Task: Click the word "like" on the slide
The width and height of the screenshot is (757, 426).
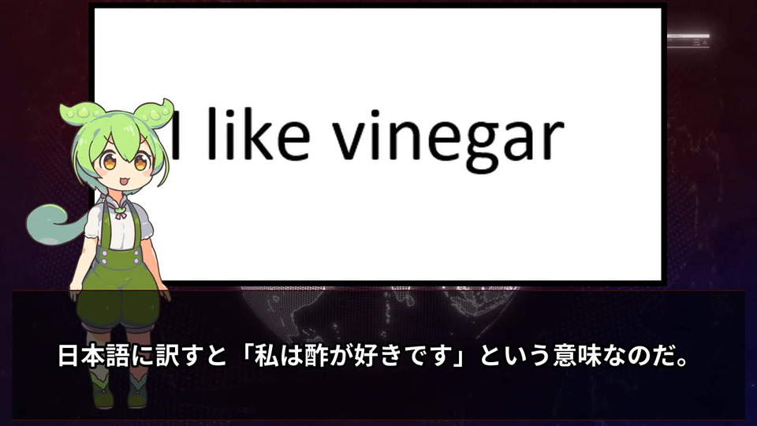Action: (x=259, y=133)
